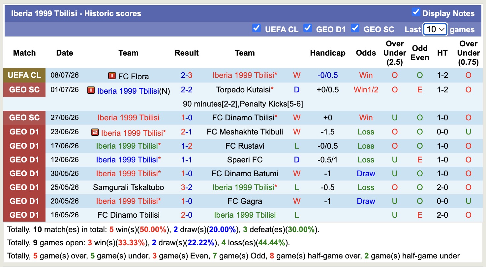Toggle the UEFA CL filter checkbox

point(256,28)
